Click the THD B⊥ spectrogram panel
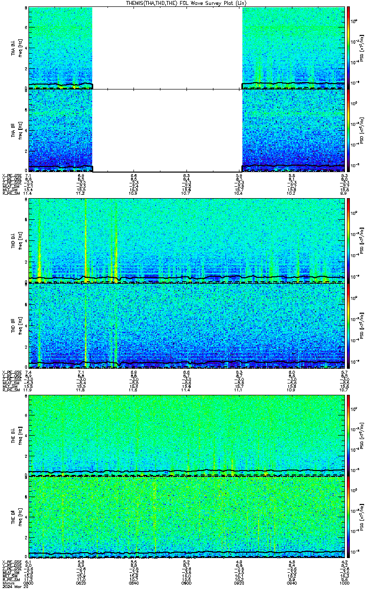The width and height of the screenshot is (368, 590). pyautogui.click(x=187, y=241)
